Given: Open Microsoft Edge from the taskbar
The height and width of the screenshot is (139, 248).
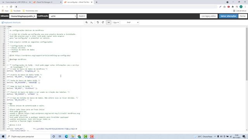Looking at the screenshot, I should coord(66,136).
